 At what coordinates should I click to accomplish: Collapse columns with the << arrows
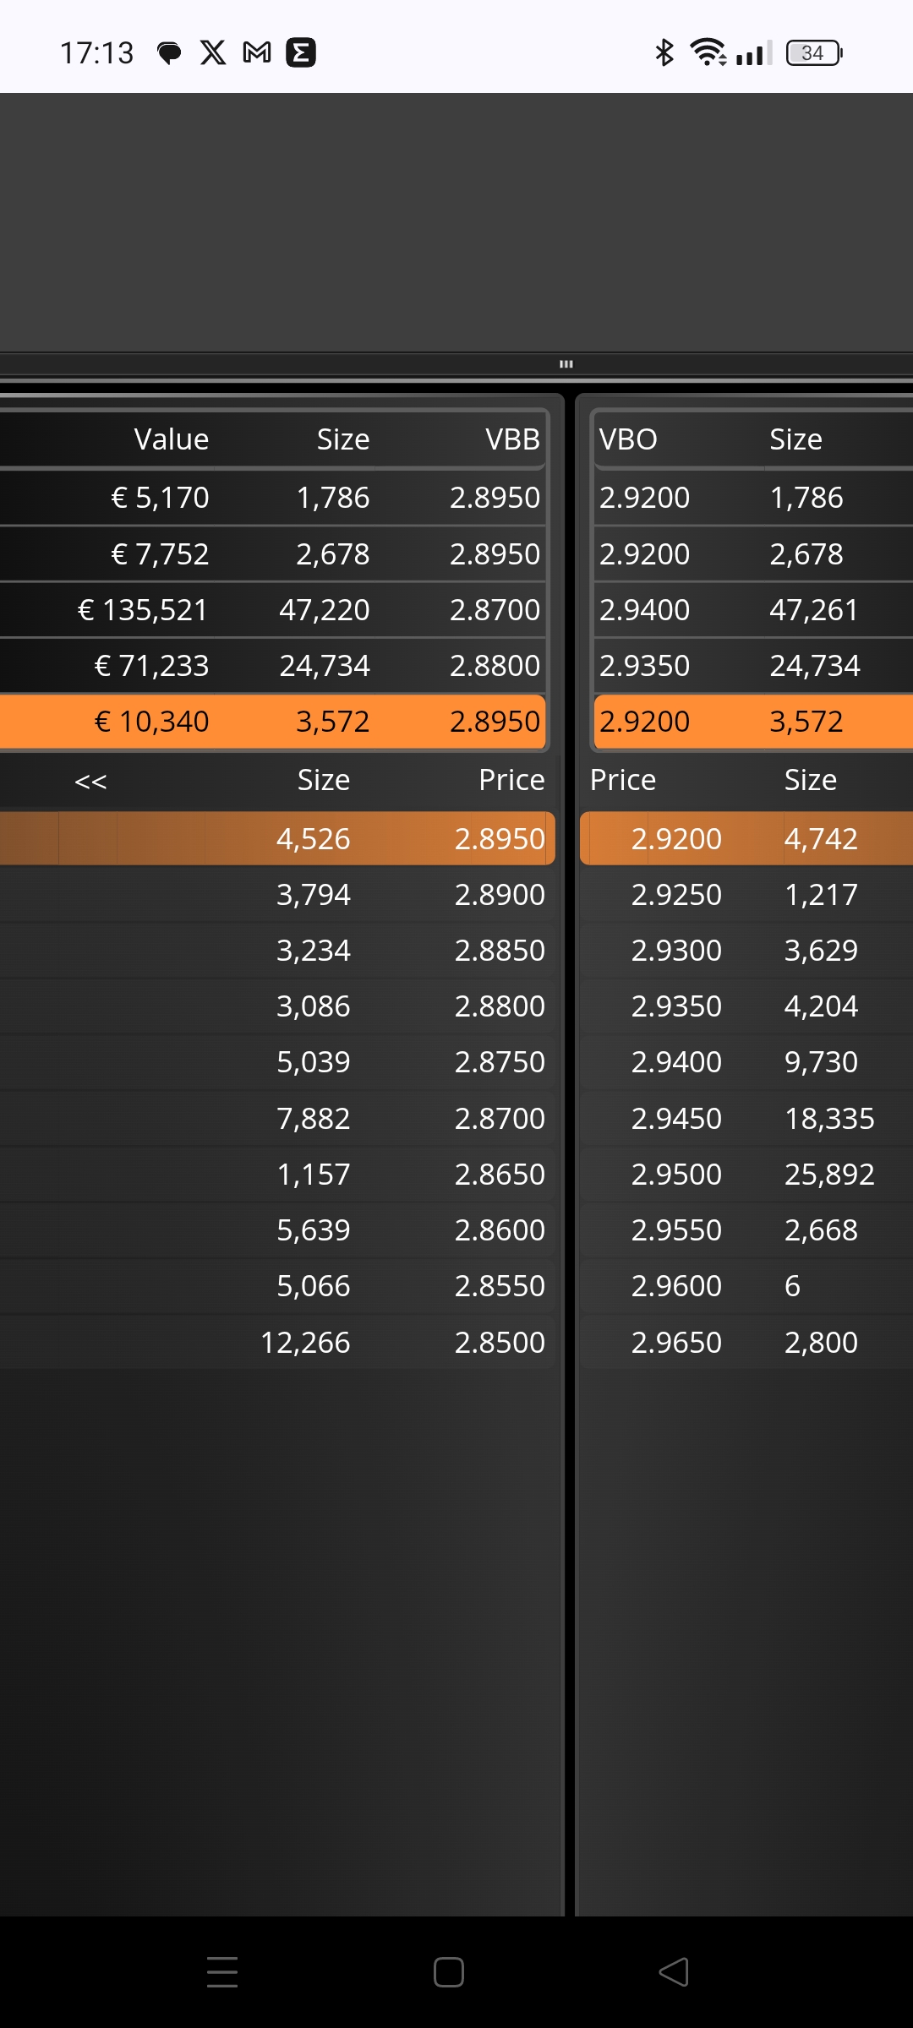point(90,781)
